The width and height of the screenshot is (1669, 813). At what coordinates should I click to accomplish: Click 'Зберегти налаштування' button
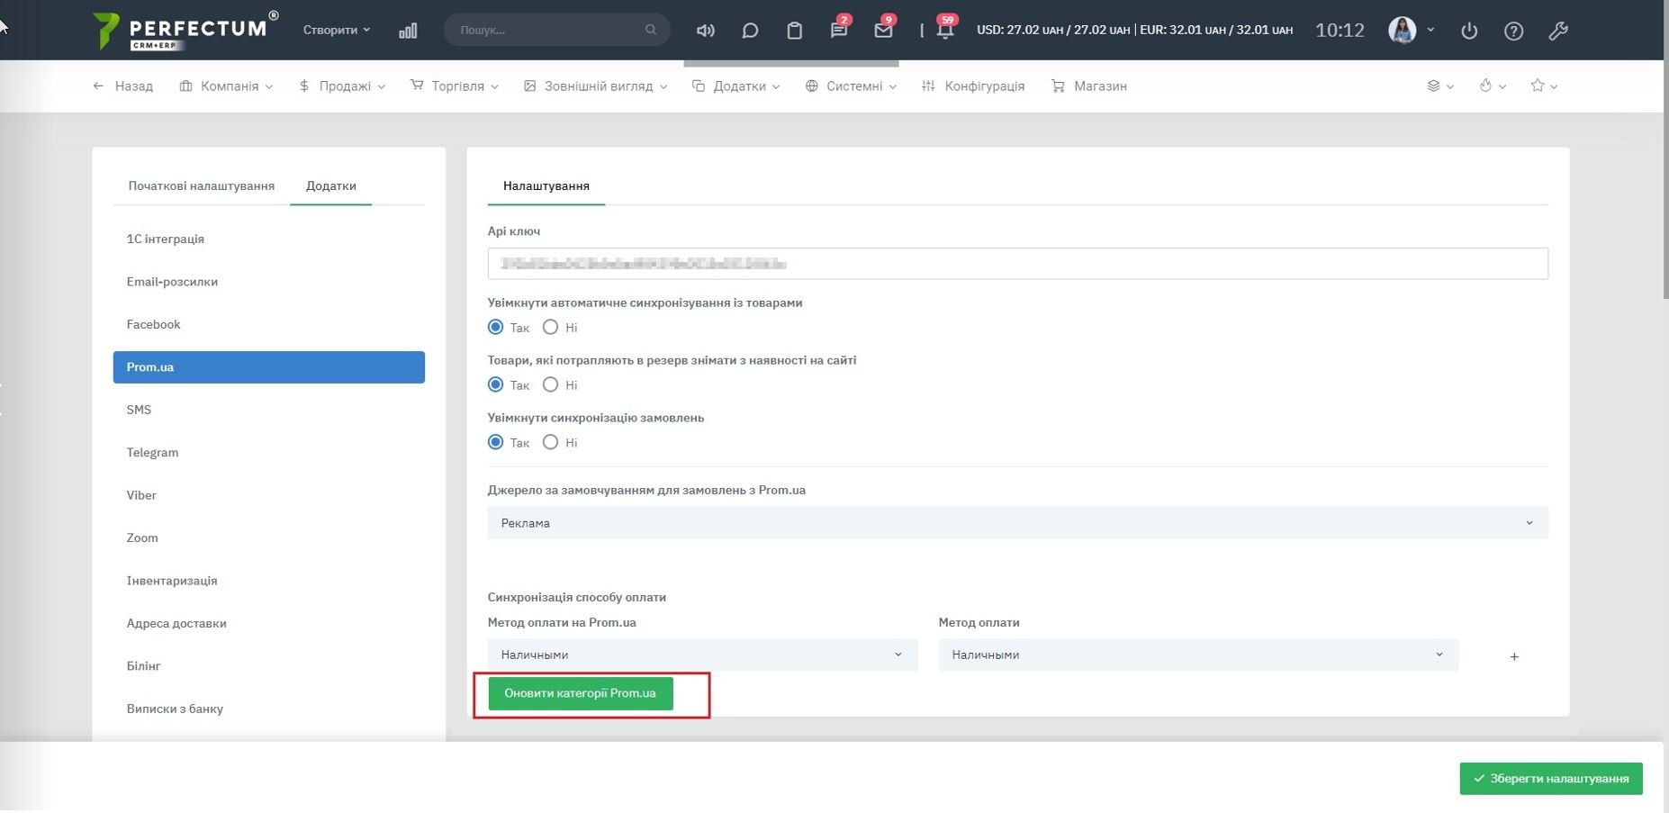(1550, 779)
